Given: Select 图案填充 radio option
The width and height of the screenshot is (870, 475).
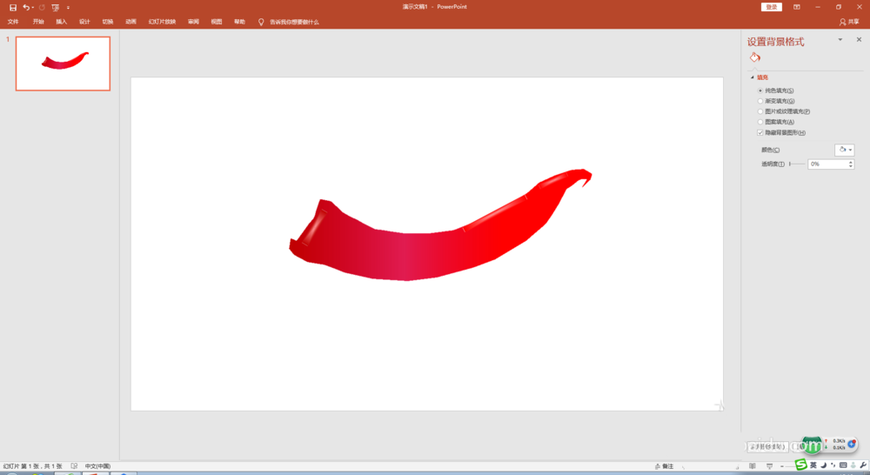Looking at the screenshot, I should tap(760, 122).
